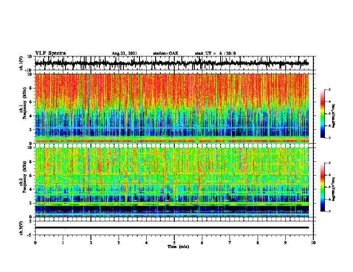Click the time axis tick label "9"
Viewport: 353px width, 272px height.
click(285, 243)
